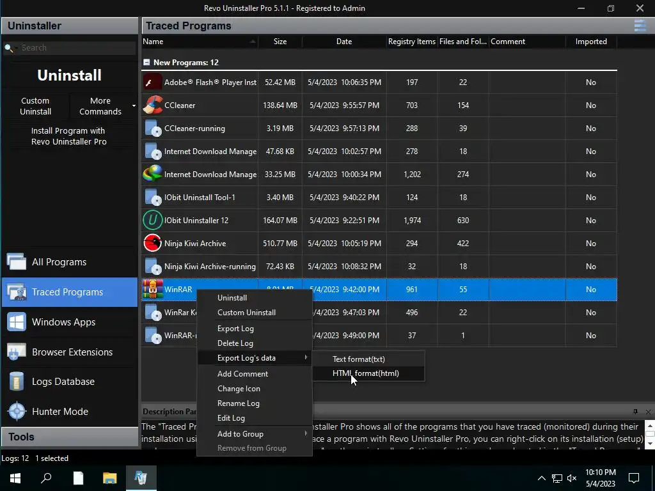Click the "1,202" registry items cell
Image resolution: width=655 pixels, height=491 pixels.
coord(412,174)
